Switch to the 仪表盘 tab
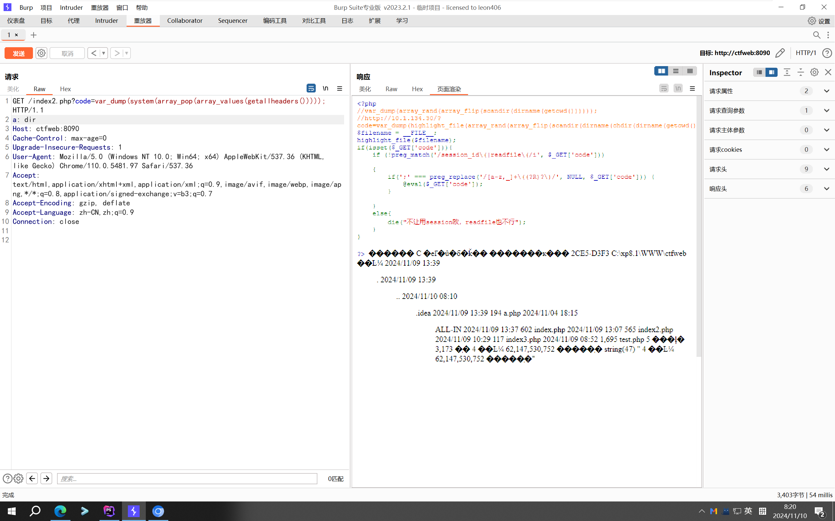 pos(16,21)
